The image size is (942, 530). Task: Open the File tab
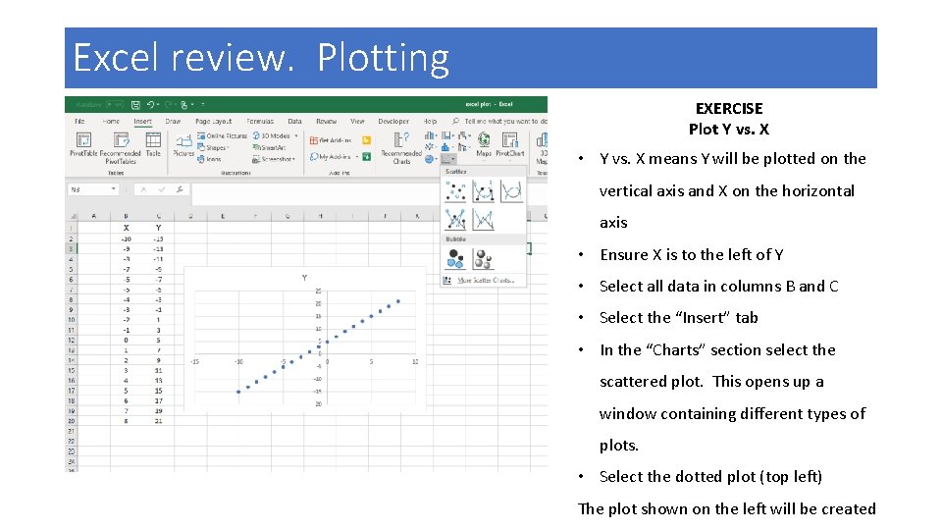tap(79, 122)
